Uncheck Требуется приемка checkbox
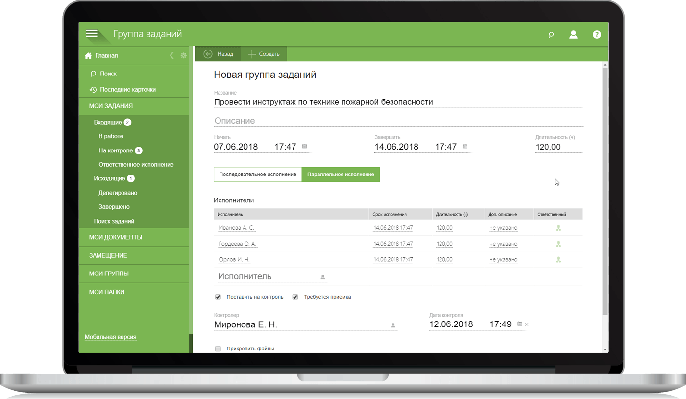Viewport: 686px width, 399px height. [x=295, y=297]
